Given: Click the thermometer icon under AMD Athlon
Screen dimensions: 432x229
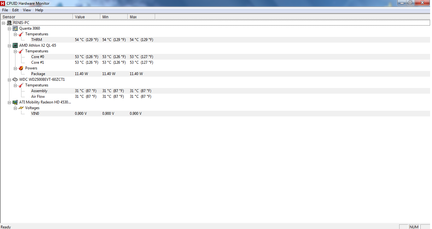Looking at the screenshot, I should click(21, 51).
